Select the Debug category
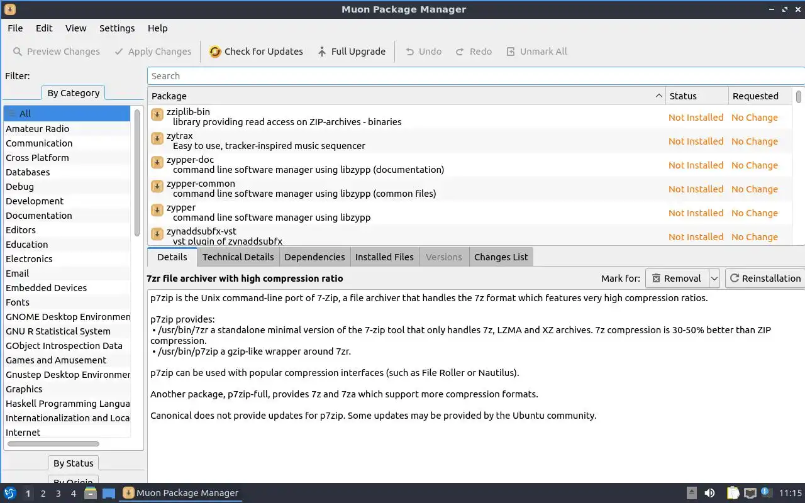The image size is (805, 503). click(x=67, y=187)
